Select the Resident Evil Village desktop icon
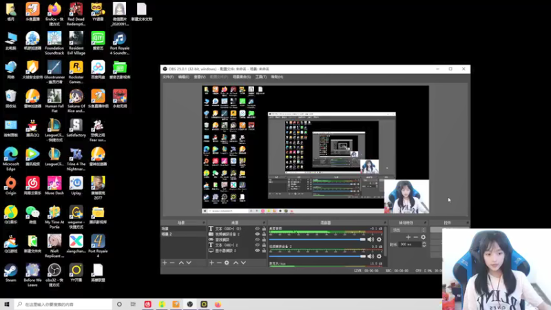 point(76,43)
